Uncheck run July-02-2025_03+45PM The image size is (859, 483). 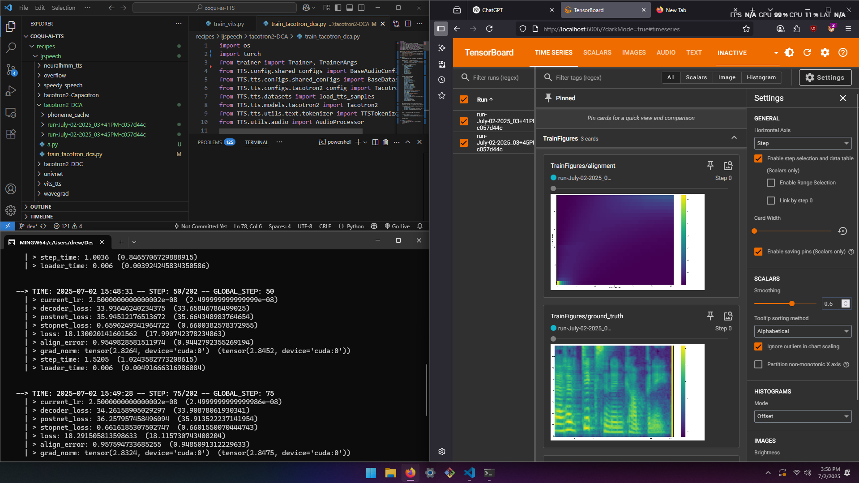tap(464, 143)
